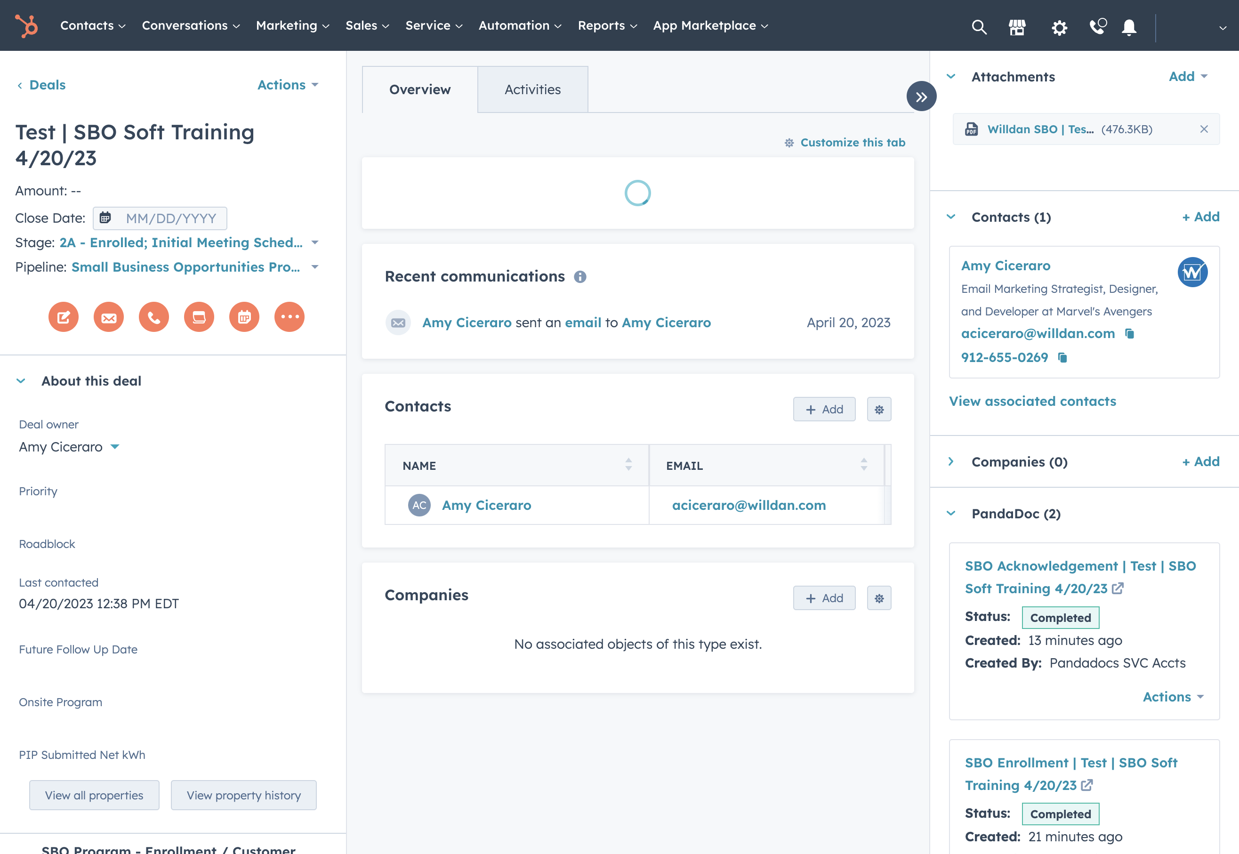Viewport: 1239px width, 854px height.
Task: Click the Recent communications info icon
Action: tap(580, 277)
